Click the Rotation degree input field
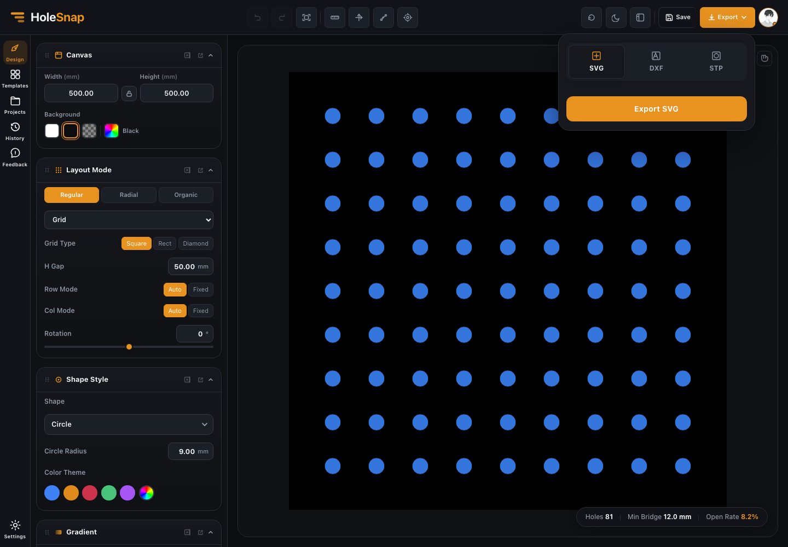 [x=195, y=334]
